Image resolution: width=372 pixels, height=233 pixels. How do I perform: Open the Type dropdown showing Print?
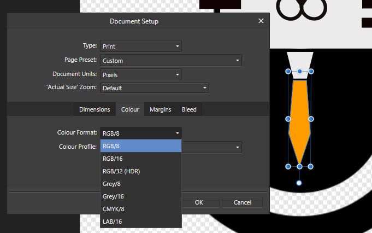click(141, 46)
